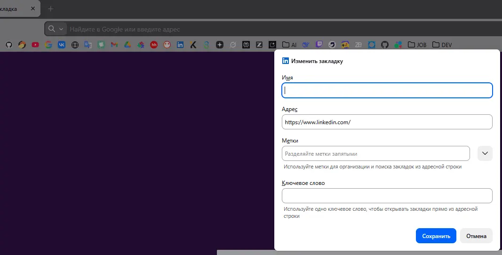Open the Twitch bookmark
The height and width of the screenshot is (255, 502).
click(x=319, y=45)
